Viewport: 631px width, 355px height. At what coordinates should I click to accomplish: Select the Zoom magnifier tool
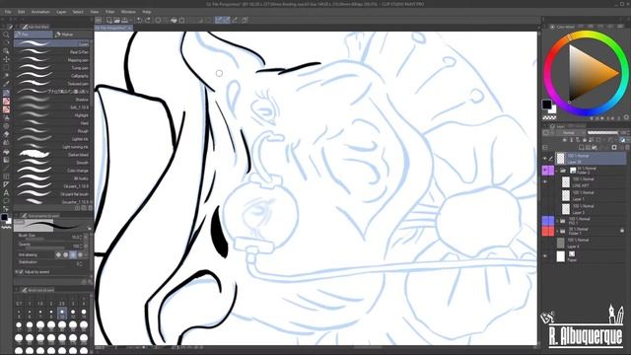pos(6,35)
